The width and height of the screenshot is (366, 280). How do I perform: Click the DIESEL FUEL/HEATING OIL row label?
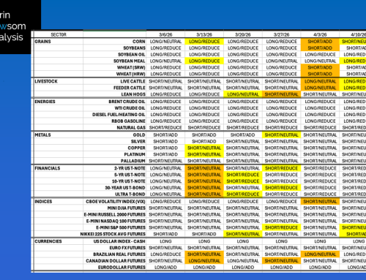(119, 115)
